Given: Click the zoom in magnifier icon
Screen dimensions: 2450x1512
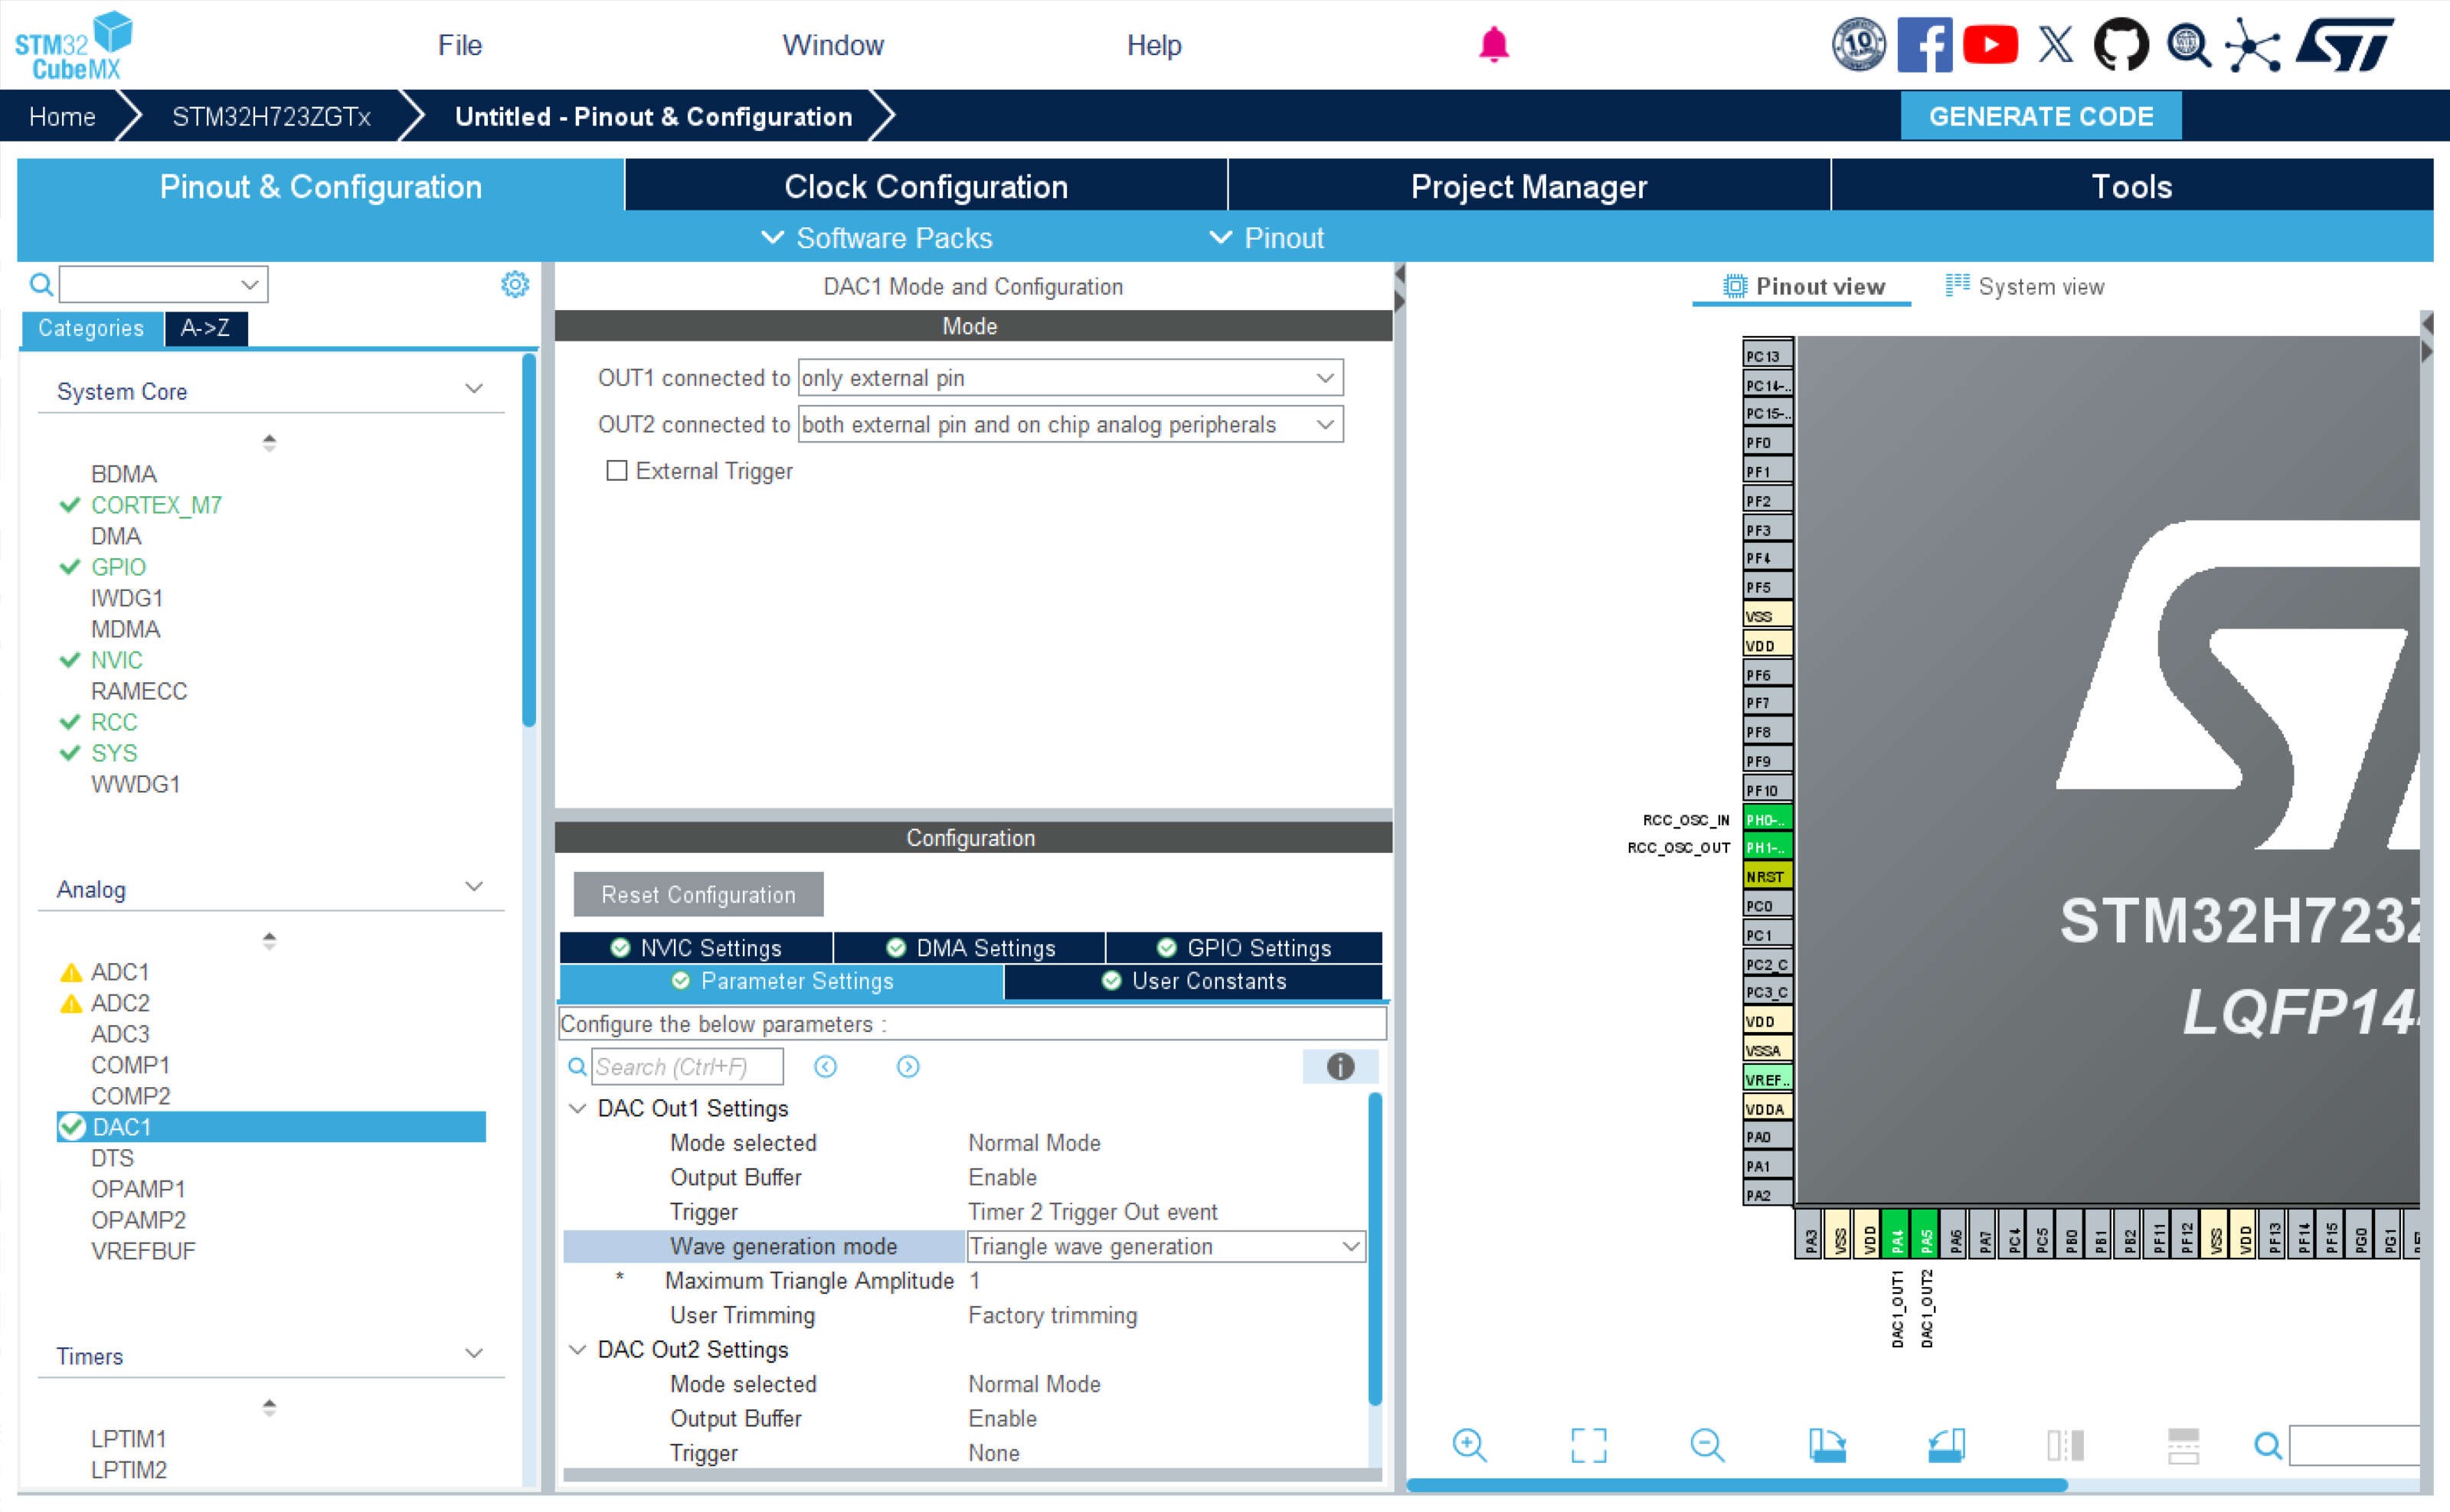Looking at the screenshot, I should pyautogui.click(x=1469, y=1445).
